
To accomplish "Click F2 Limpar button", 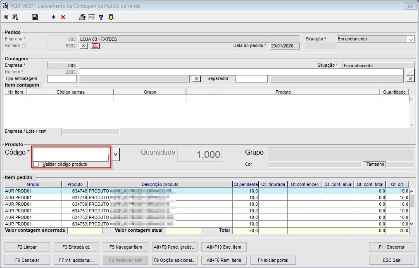I will 27,247.
